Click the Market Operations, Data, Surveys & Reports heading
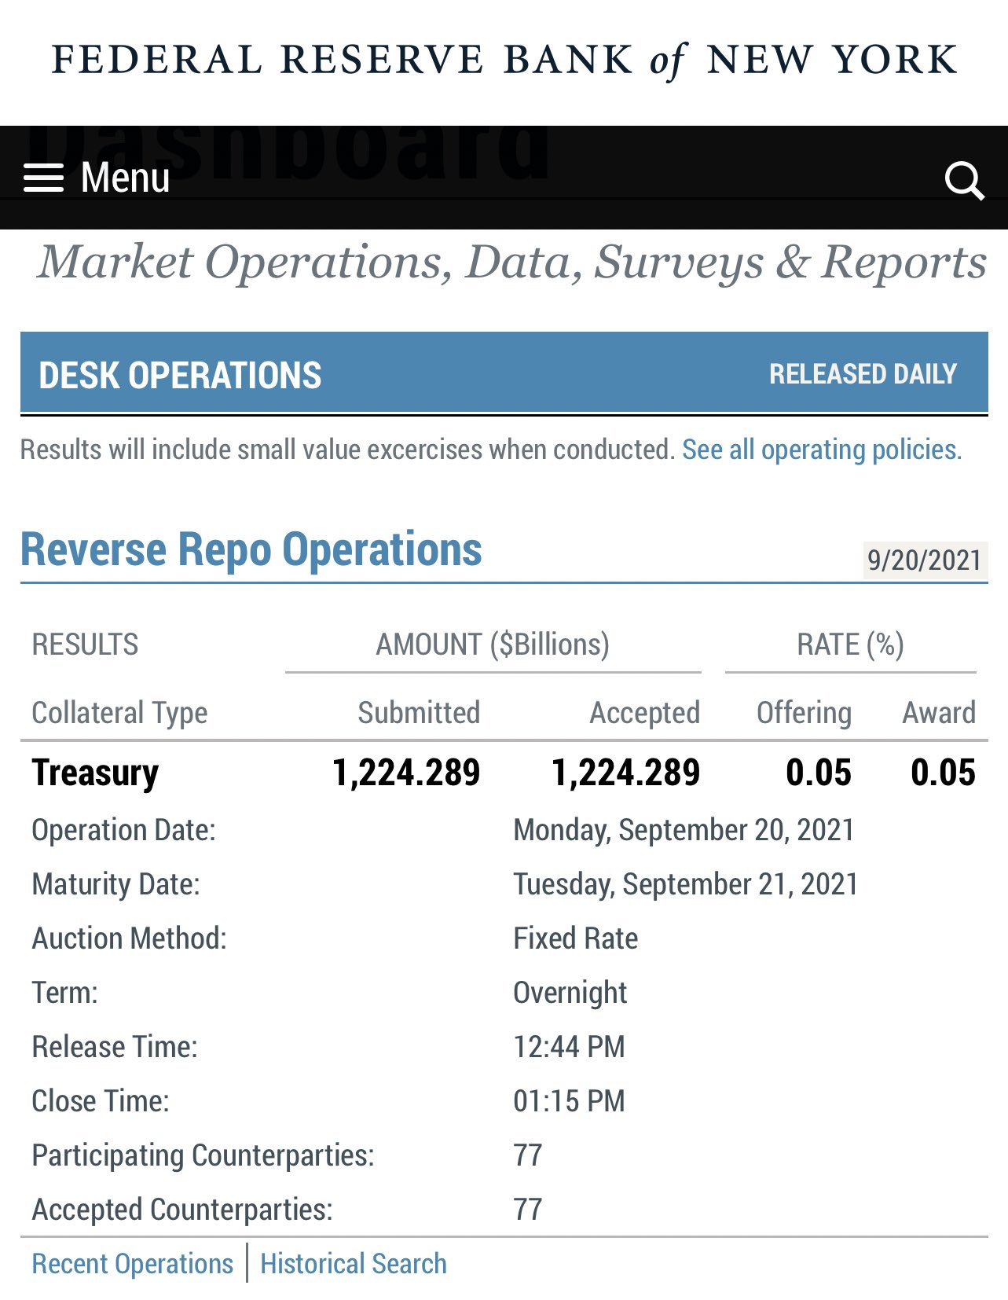 [512, 263]
